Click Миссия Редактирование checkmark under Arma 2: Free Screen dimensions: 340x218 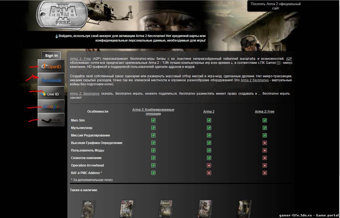pos(265,135)
